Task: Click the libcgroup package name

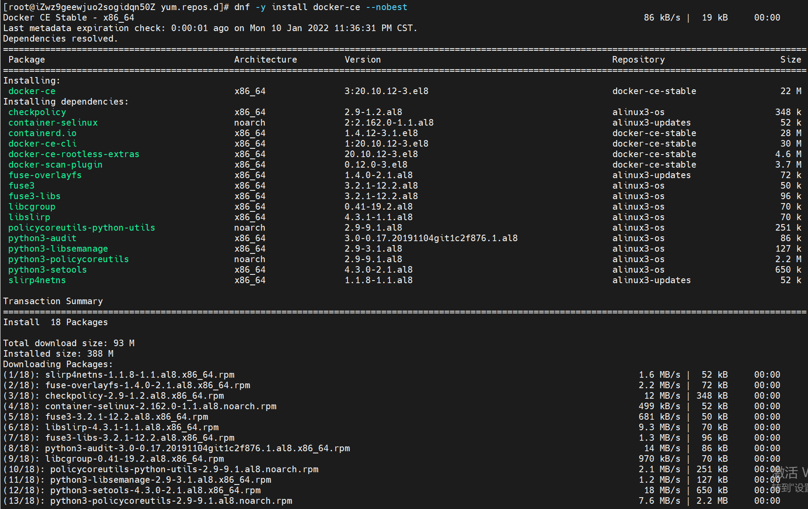Action: pyautogui.click(x=32, y=207)
